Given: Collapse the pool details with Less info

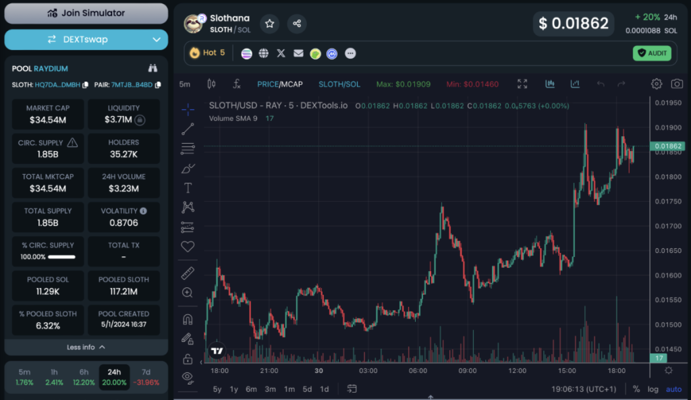Looking at the screenshot, I should pos(86,347).
